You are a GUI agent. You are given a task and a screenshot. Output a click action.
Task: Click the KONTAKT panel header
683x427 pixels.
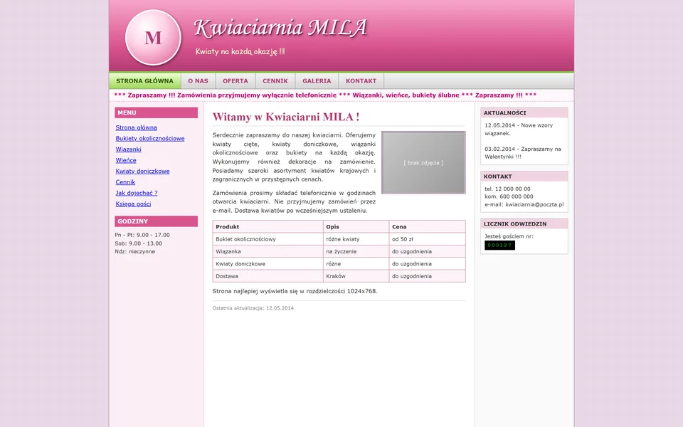[x=524, y=176]
